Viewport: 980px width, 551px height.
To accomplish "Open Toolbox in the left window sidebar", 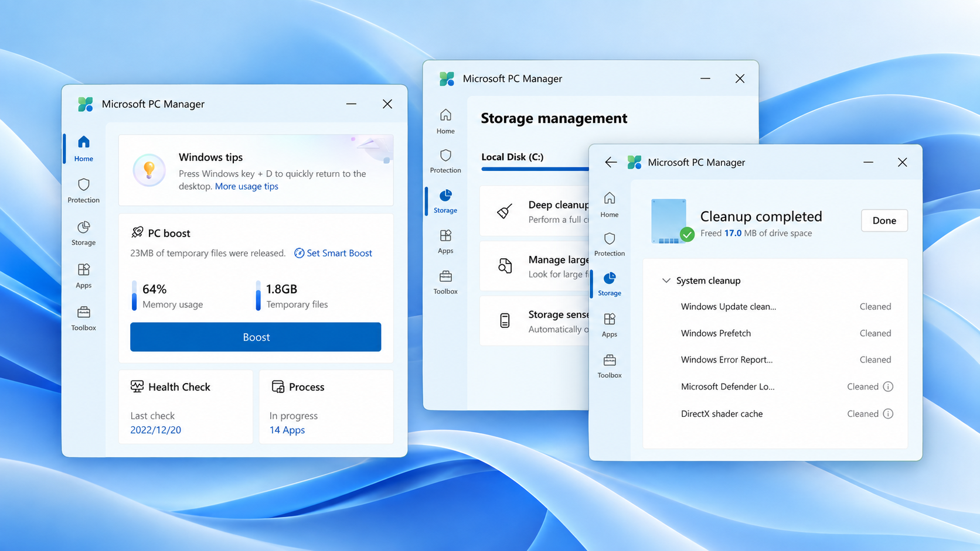I will point(84,318).
